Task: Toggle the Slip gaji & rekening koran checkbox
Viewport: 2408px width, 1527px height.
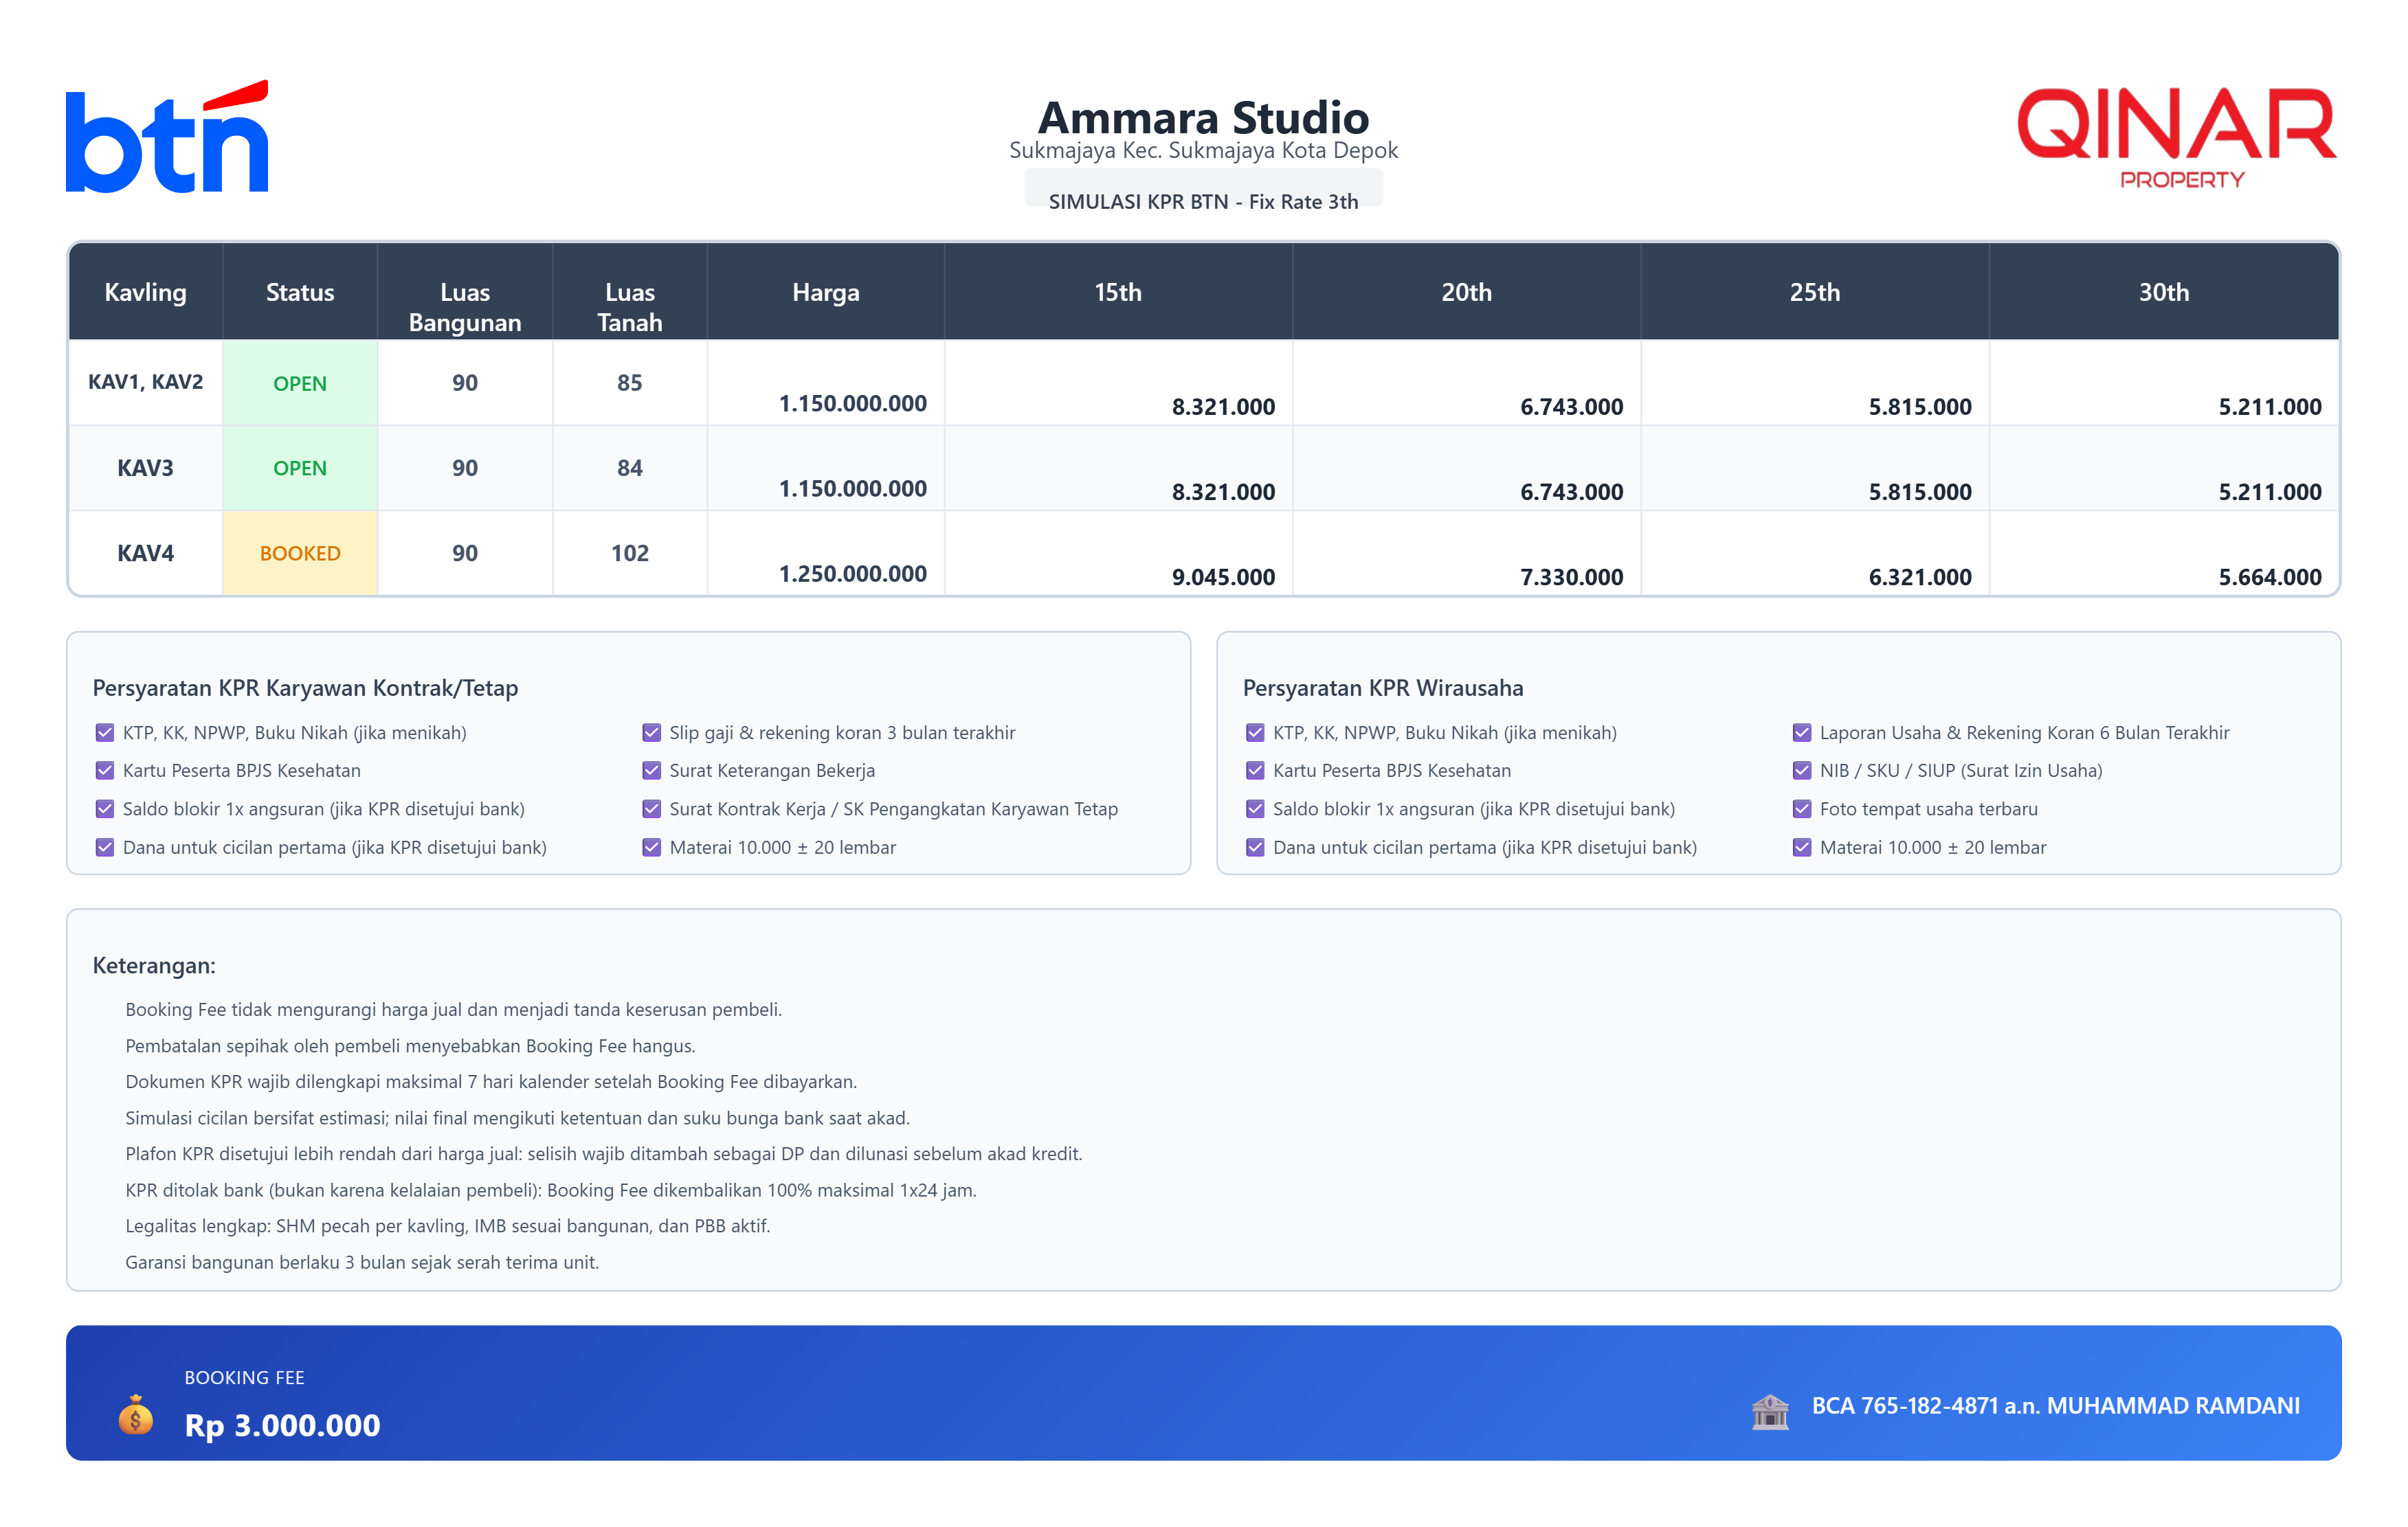Action: (651, 732)
